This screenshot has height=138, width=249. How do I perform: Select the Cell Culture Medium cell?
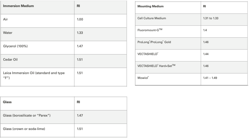tap(152, 18)
